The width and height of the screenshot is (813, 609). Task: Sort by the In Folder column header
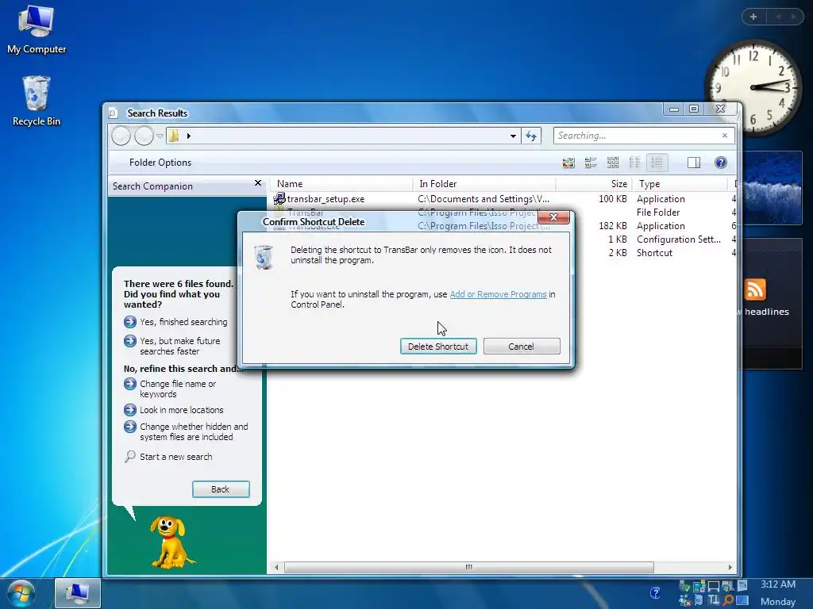tap(484, 184)
